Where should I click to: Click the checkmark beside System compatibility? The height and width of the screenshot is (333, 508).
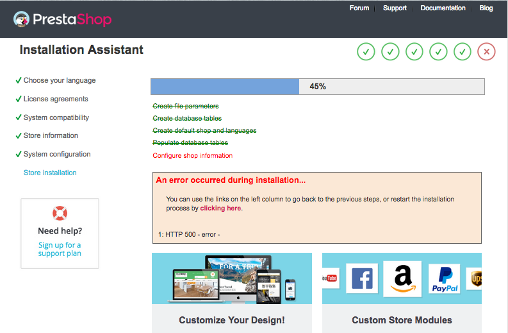(19, 117)
